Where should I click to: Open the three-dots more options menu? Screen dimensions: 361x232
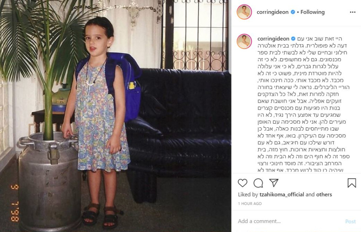point(353,12)
